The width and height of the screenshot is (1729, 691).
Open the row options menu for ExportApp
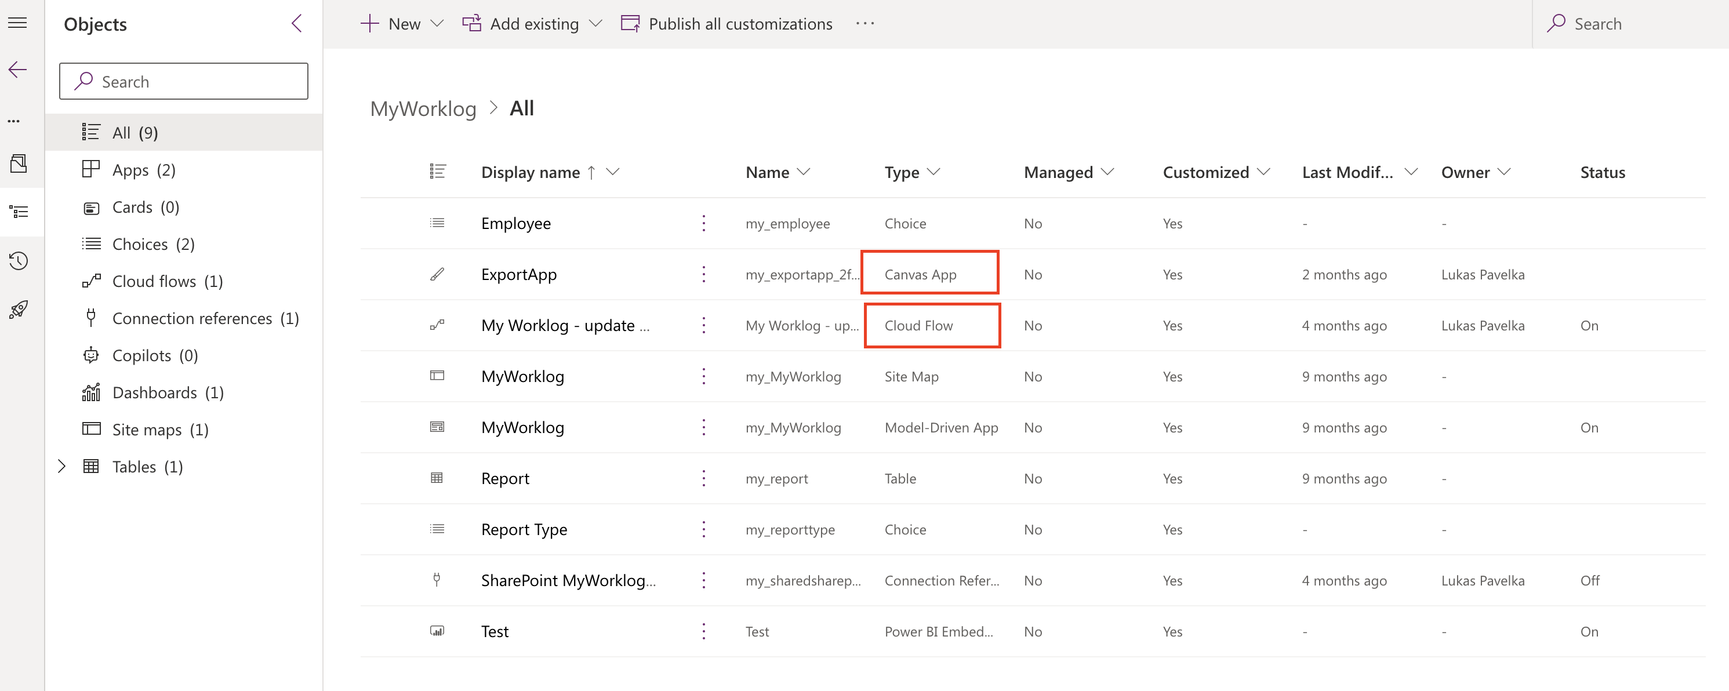pos(703,274)
